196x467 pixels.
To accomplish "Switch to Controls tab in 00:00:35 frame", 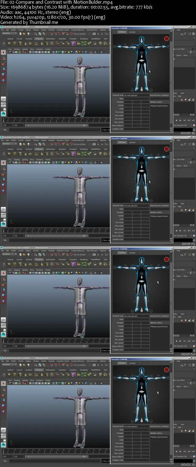I will 132,32.
